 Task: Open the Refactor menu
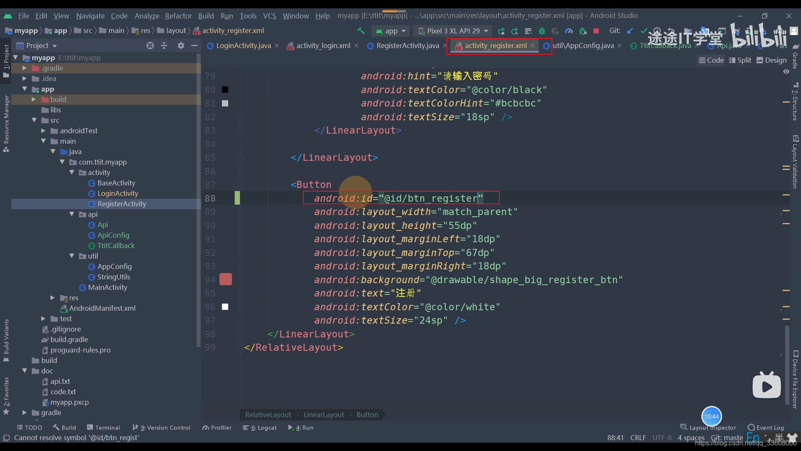click(178, 16)
